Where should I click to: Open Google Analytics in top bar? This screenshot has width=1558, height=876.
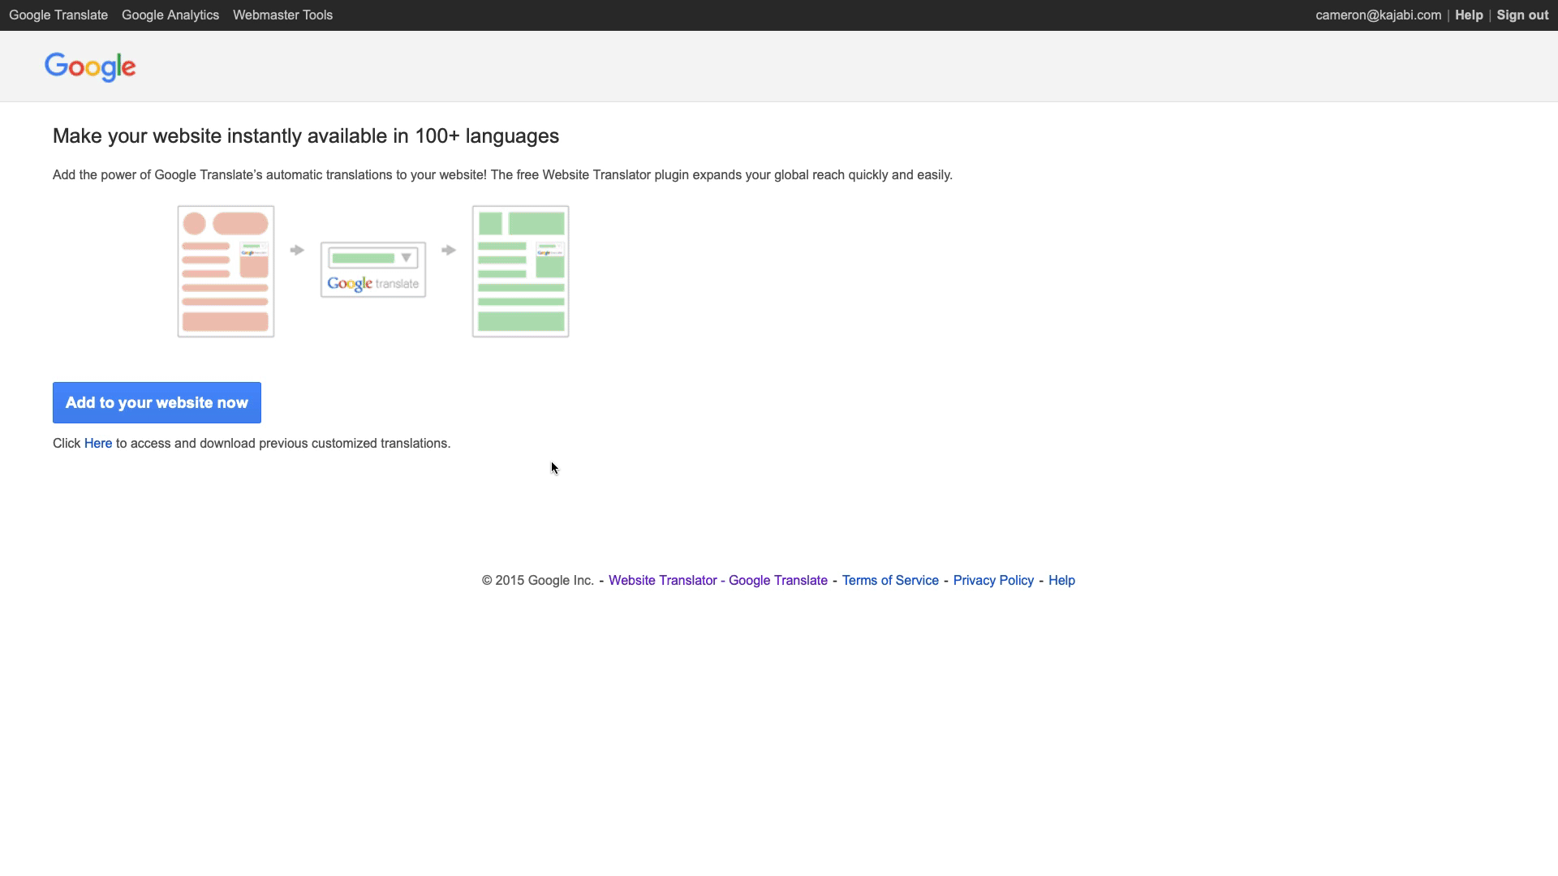[170, 15]
